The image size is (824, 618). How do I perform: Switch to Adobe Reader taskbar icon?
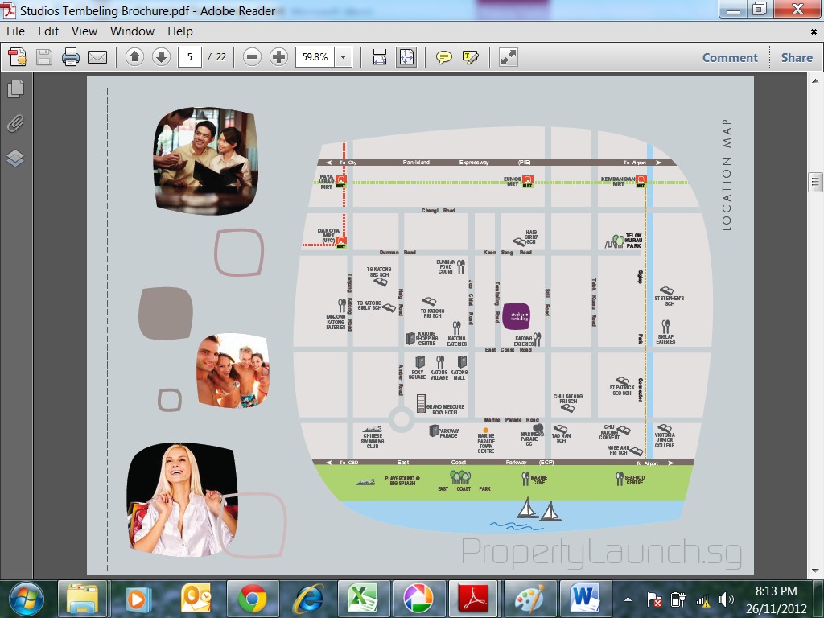(475, 599)
